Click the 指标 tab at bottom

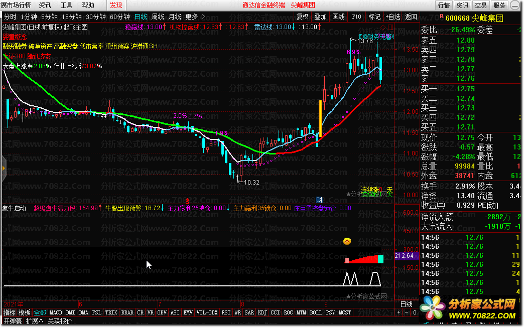coord(10,312)
